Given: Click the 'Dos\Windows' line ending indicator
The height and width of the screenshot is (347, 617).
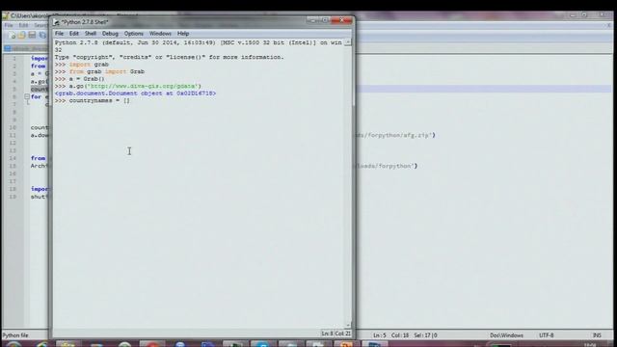Looking at the screenshot, I should [x=506, y=335].
